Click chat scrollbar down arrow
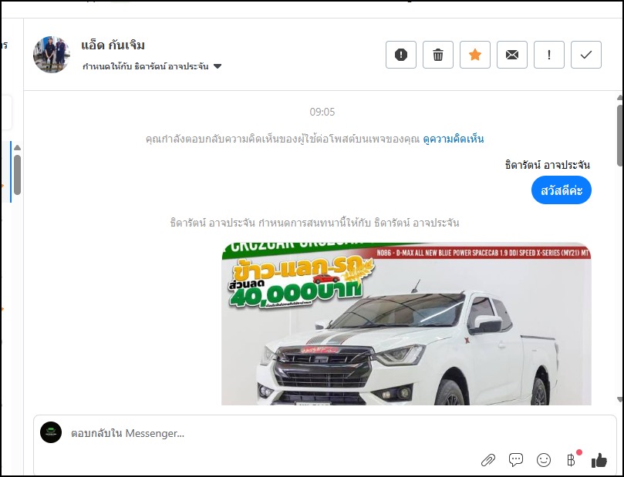The image size is (624, 477). pos(619,399)
